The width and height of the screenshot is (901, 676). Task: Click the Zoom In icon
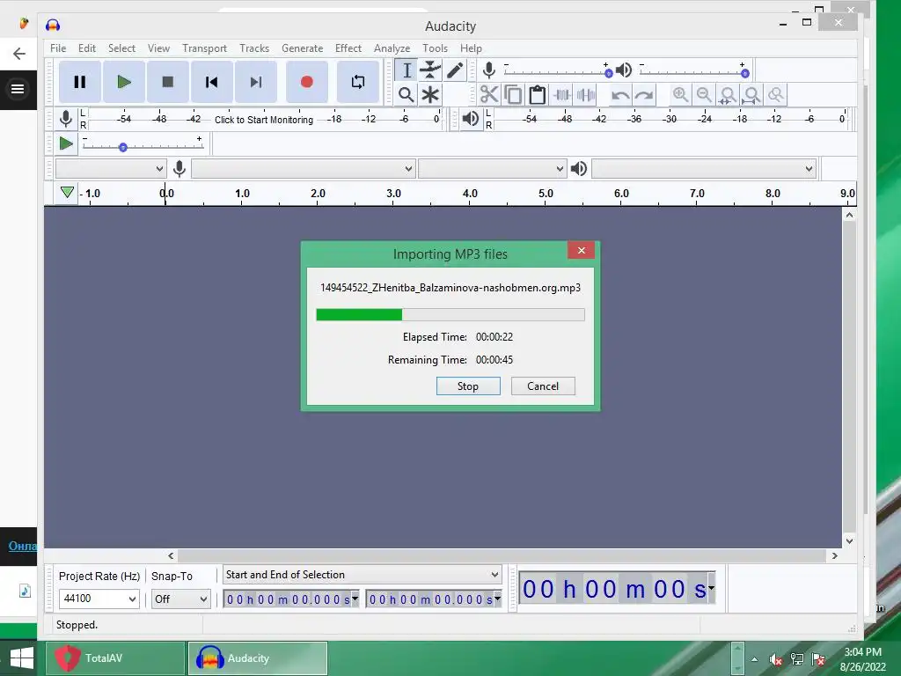680,94
